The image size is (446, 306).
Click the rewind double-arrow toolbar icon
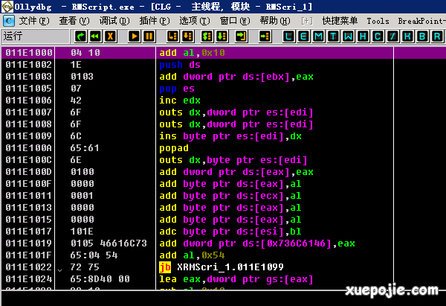click(x=96, y=36)
